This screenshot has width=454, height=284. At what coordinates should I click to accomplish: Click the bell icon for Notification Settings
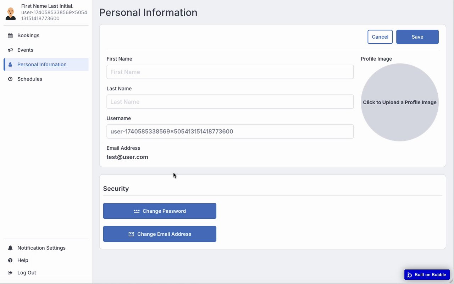tap(10, 248)
